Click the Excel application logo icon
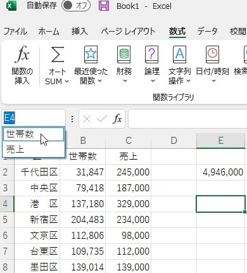The height and width of the screenshot is (273, 247). [x=11, y=6]
